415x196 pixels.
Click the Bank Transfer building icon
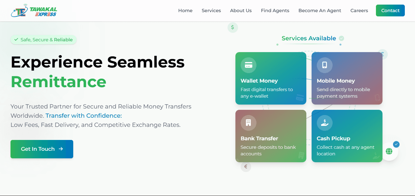pos(249,123)
